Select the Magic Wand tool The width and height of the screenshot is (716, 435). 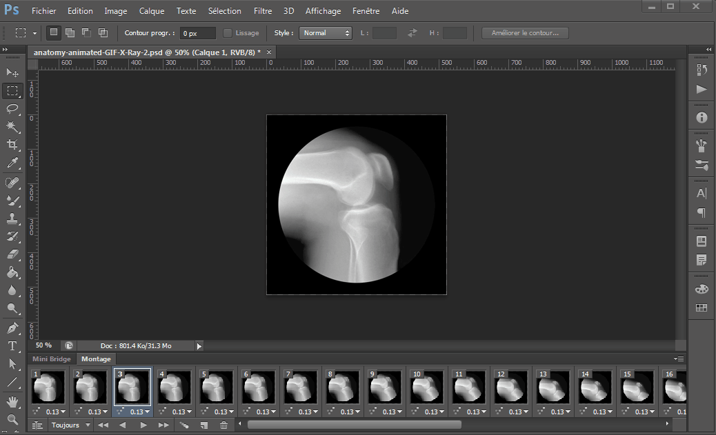click(12, 126)
